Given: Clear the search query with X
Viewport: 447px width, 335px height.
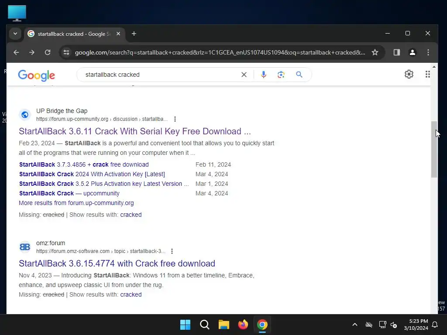Looking at the screenshot, I should (x=244, y=75).
